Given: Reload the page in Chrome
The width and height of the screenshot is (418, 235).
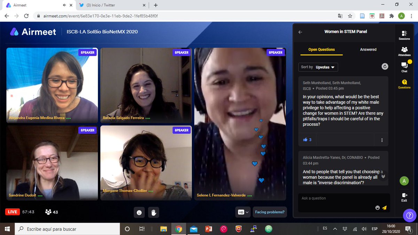Looking at the screenshot, I should (x=26, y=16).
